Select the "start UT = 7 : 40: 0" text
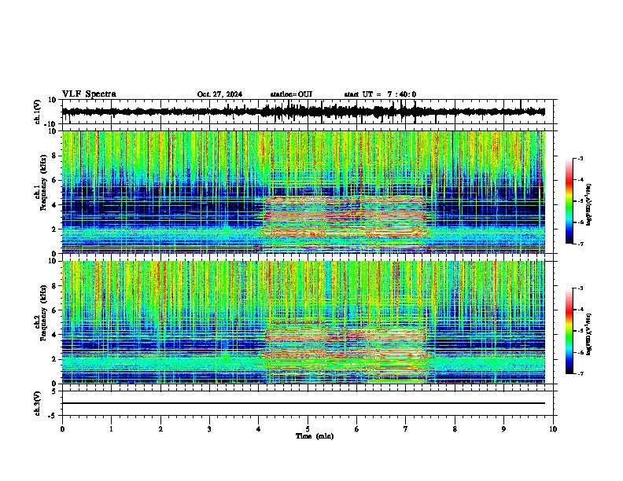This screenshot has height=481, width=623. 380,94
